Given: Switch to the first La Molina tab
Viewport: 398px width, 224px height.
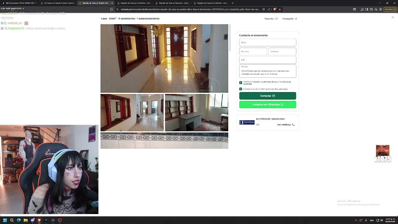Looking at the screenshot, I should [134, 3].
